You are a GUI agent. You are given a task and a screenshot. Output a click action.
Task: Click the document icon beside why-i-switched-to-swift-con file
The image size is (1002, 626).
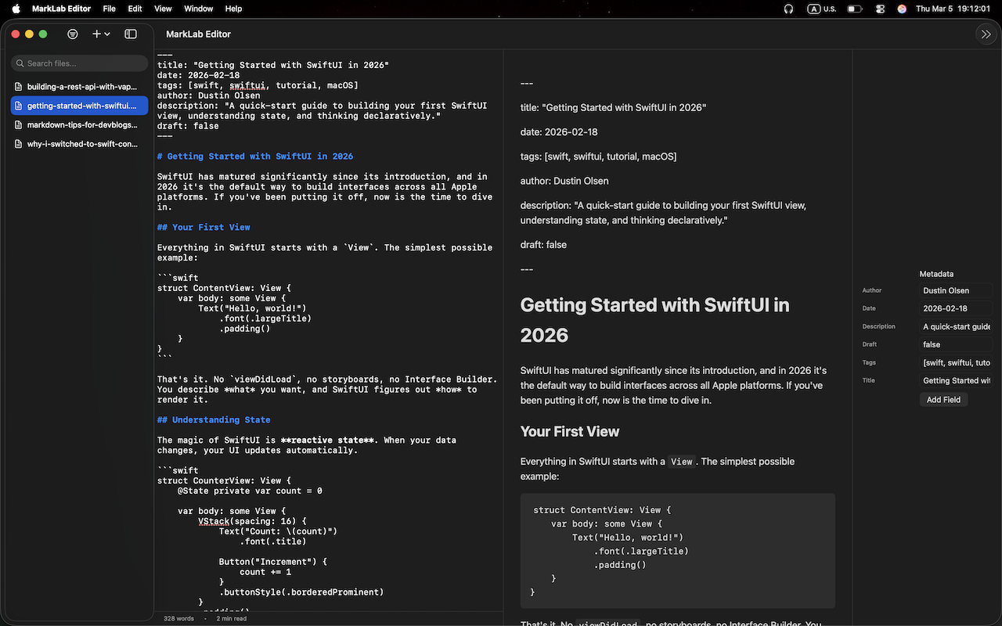[x=18, y=143]
